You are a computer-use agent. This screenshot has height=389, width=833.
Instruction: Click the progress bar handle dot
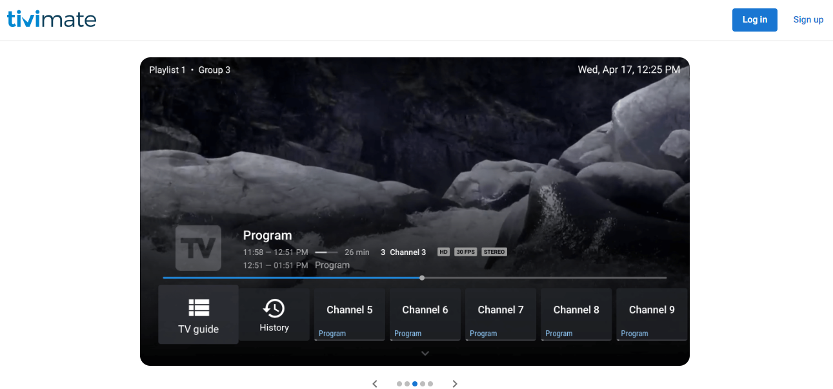tap(422, 278)
